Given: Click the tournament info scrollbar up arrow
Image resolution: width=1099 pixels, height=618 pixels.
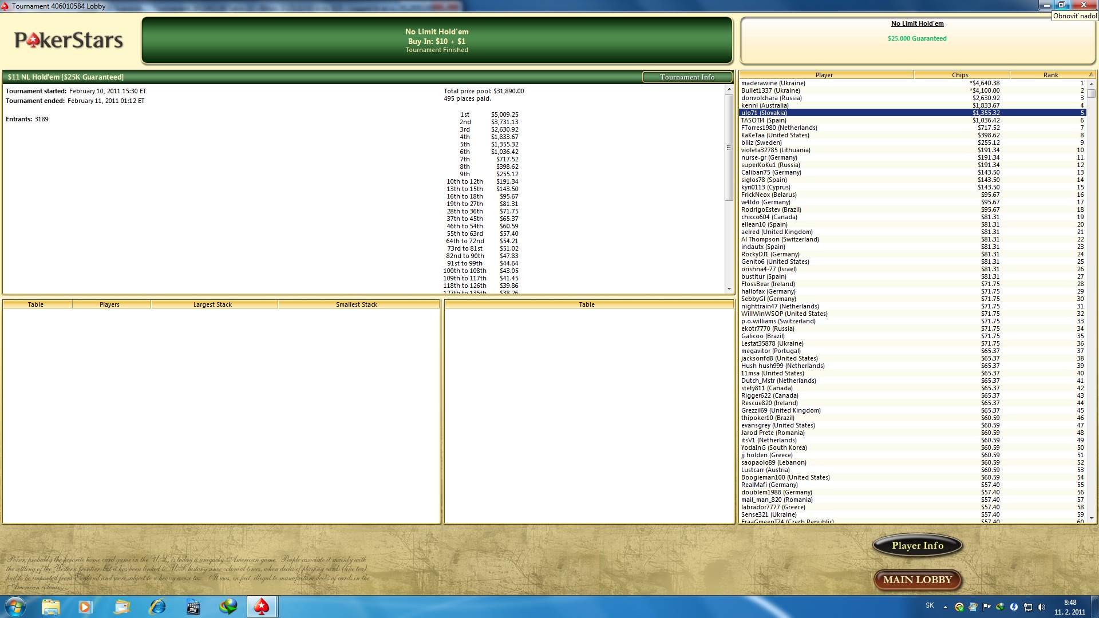Looking at the screenshot, I should click(x=729, y=90).
